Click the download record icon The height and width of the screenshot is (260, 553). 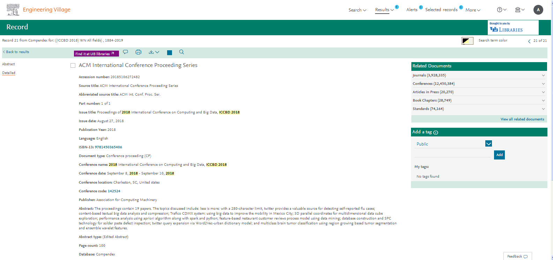click(154, 52)
